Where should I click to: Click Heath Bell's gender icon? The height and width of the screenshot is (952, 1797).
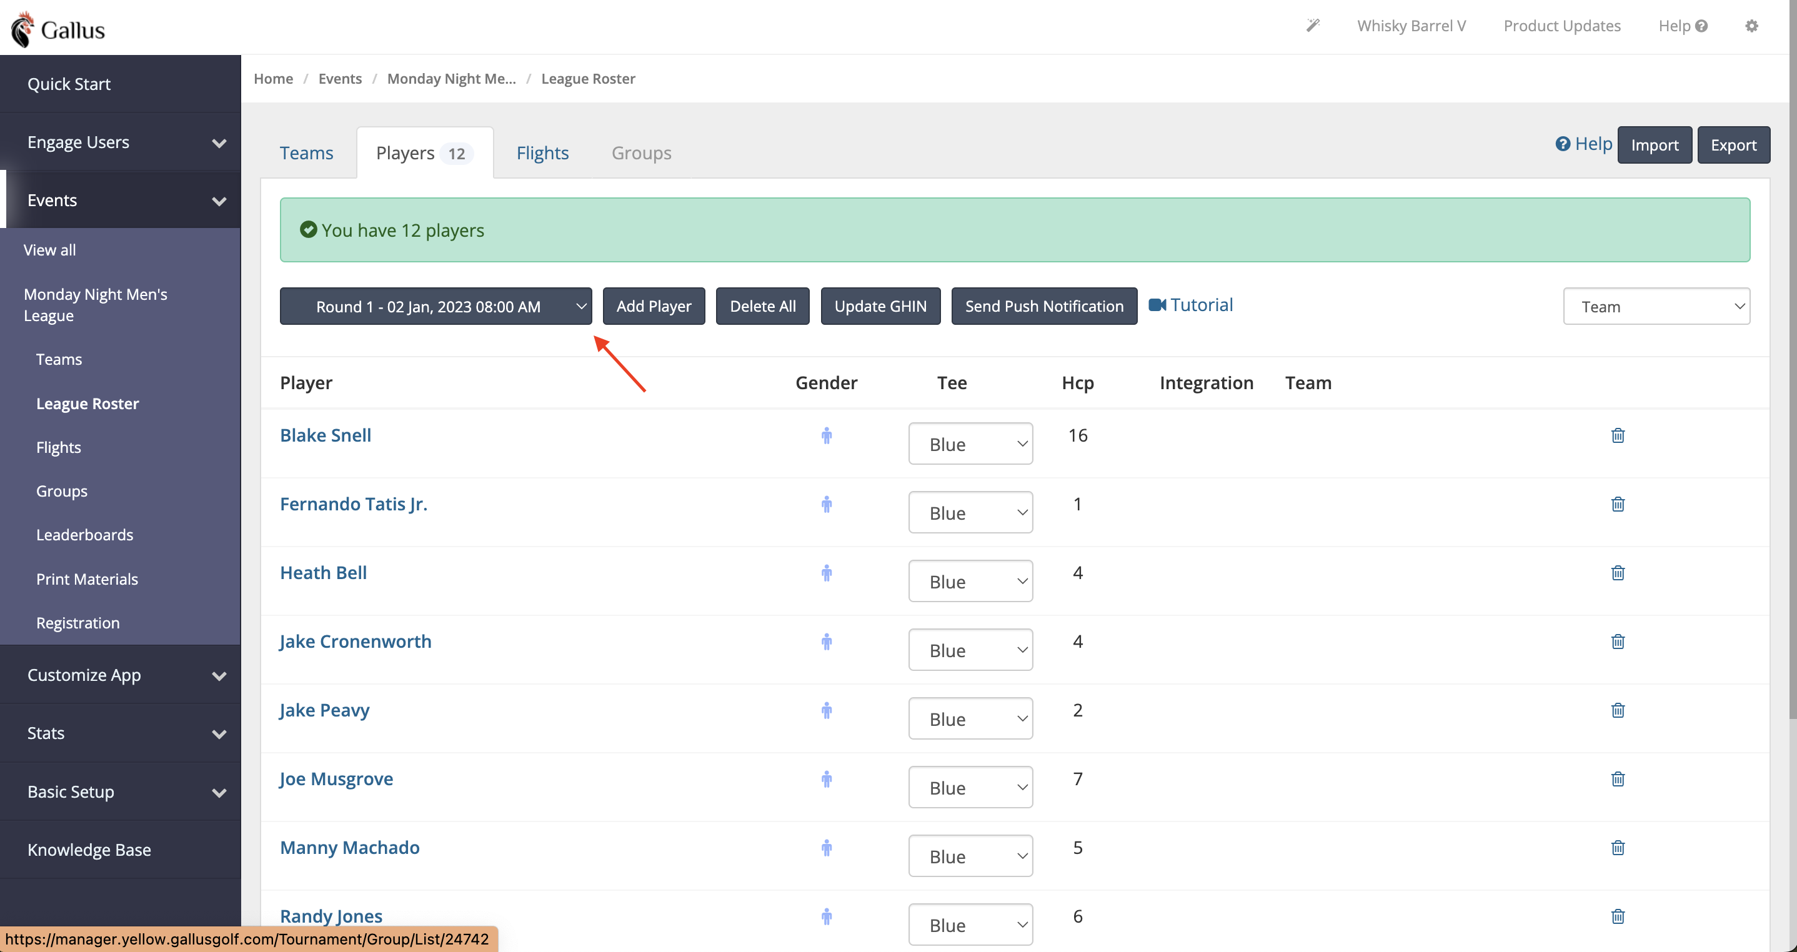[826, 573]
